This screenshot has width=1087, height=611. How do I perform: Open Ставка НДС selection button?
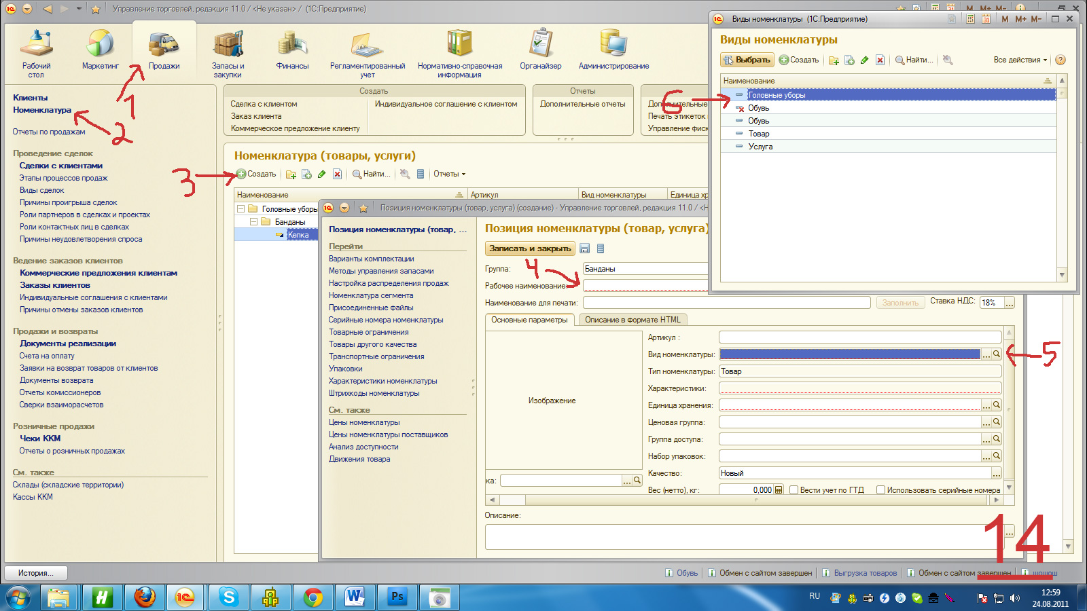1010,303
